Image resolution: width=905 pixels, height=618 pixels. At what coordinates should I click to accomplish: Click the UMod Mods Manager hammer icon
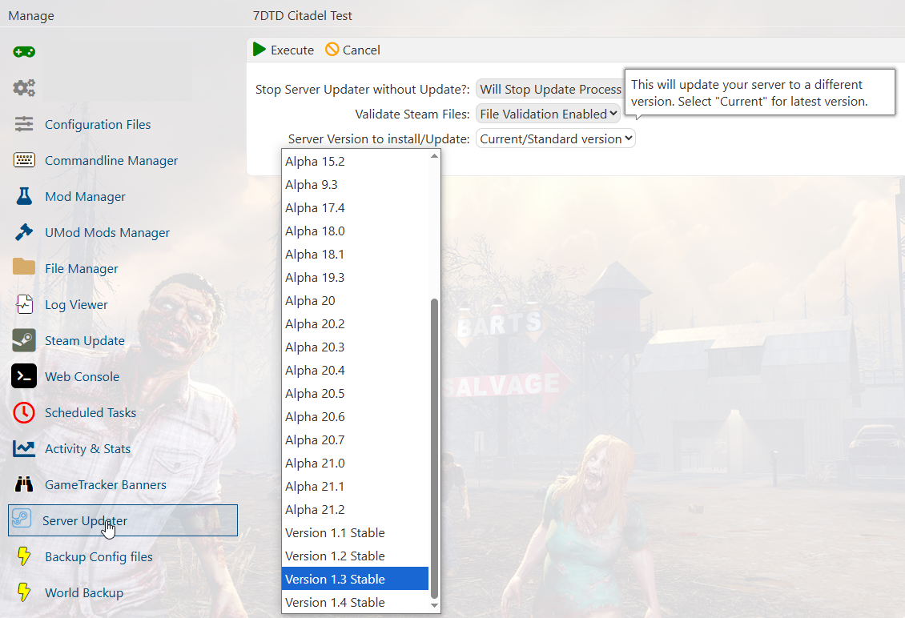(24, 232)
